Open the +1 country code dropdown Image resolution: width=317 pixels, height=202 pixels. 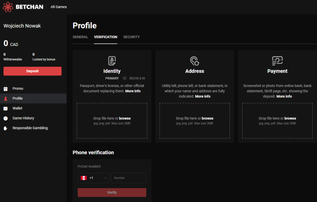point(94,178)
